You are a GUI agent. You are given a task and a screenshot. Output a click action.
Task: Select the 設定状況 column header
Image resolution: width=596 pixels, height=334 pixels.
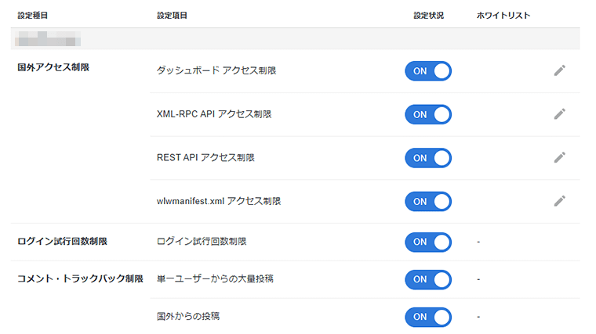tap(428, 15)
